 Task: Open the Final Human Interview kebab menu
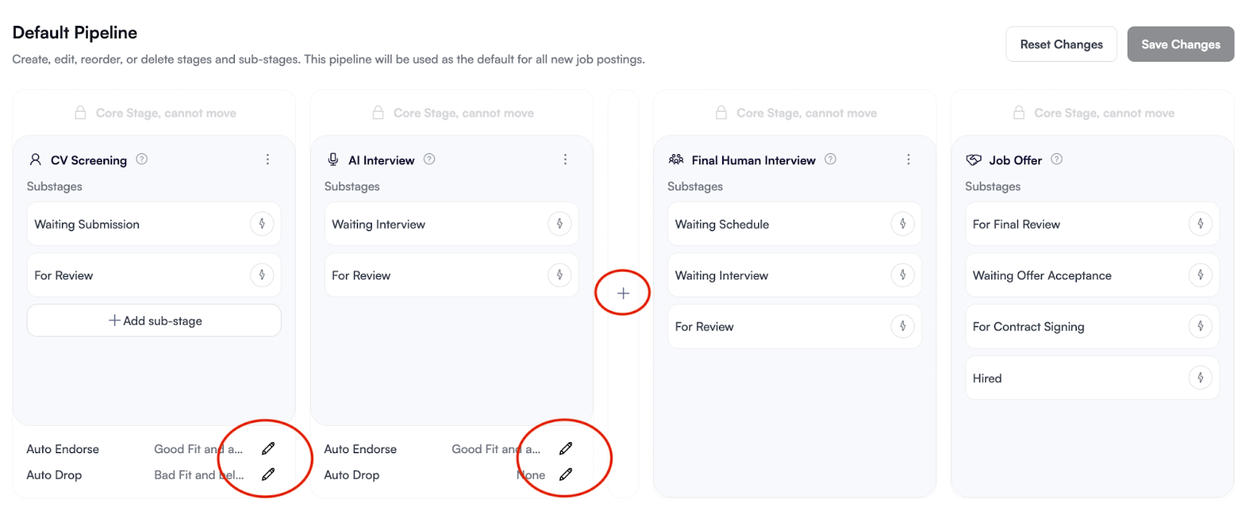pos(908,159)
